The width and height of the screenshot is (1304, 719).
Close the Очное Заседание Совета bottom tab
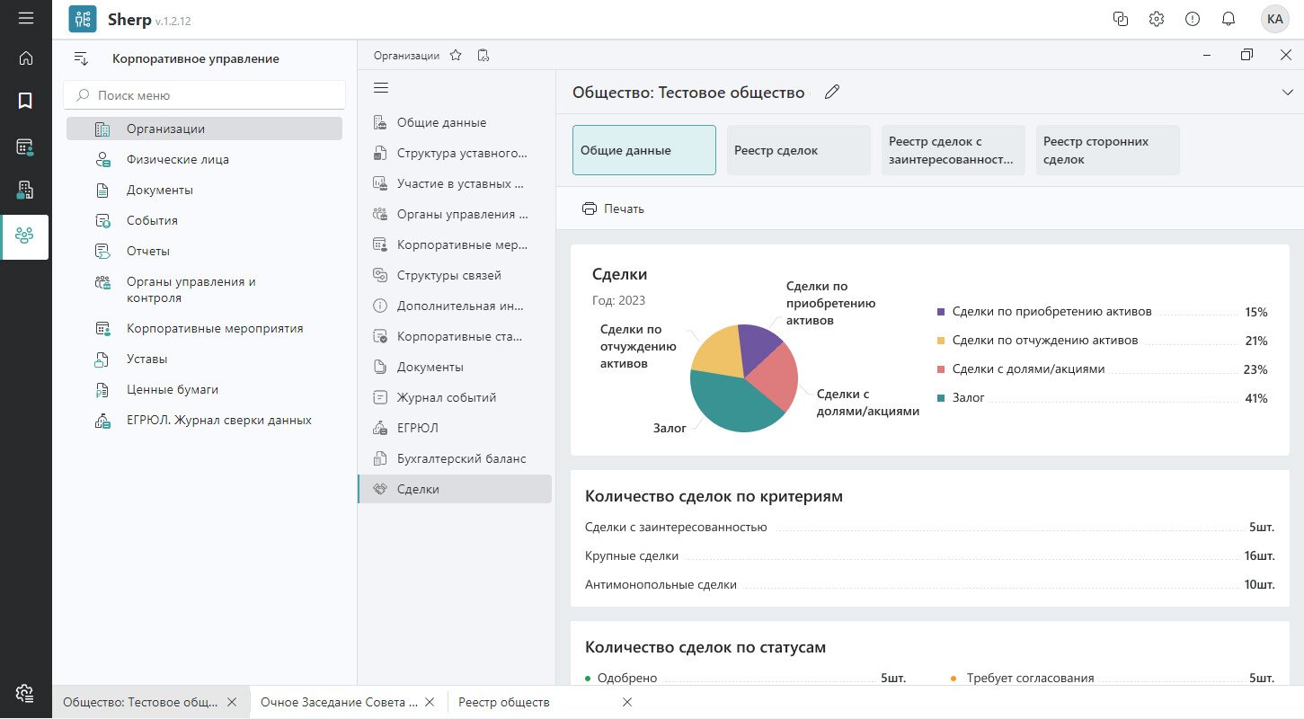430,702
